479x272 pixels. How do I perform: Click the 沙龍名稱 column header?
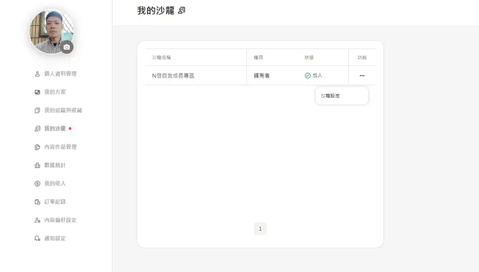pos(161,58)
